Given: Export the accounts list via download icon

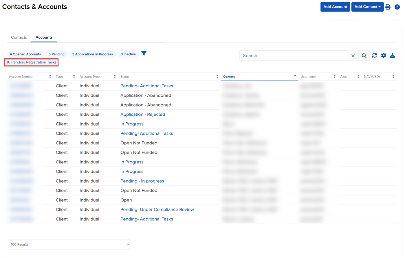Looking at the screenshot, I should (393, 55).
